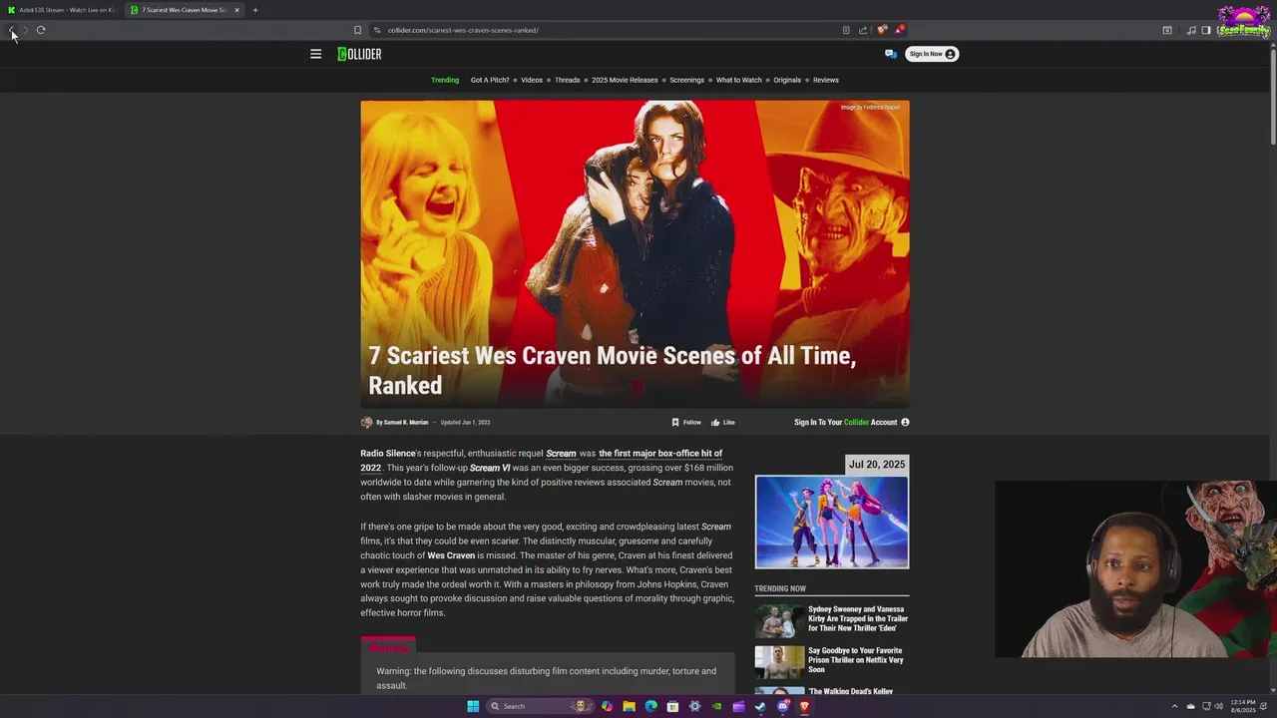Follow the article with the Follow button
Screen dimensions: 1277x718
686,422
